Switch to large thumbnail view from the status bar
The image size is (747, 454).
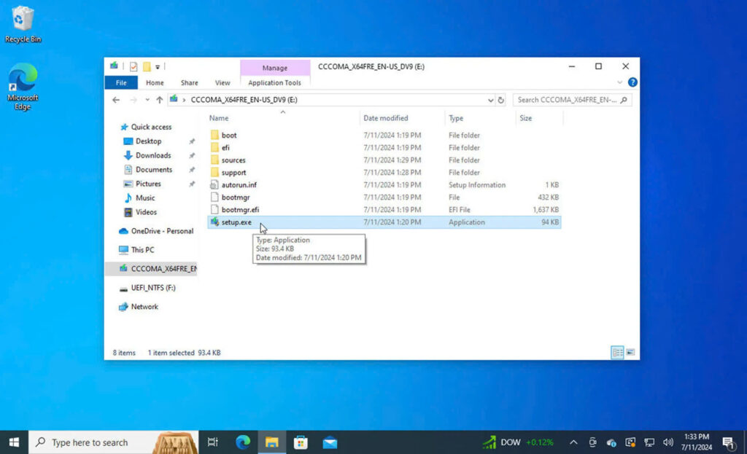pyautogui.click(x=630, y=352)
